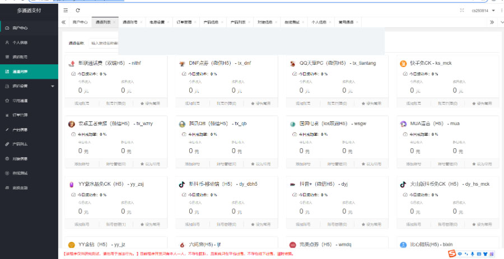Click the refresh icon in top bar
This screenshot has height=259, width=504.
click(x=78, y=10)
